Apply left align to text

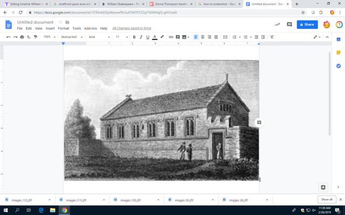tap(196, 37)
